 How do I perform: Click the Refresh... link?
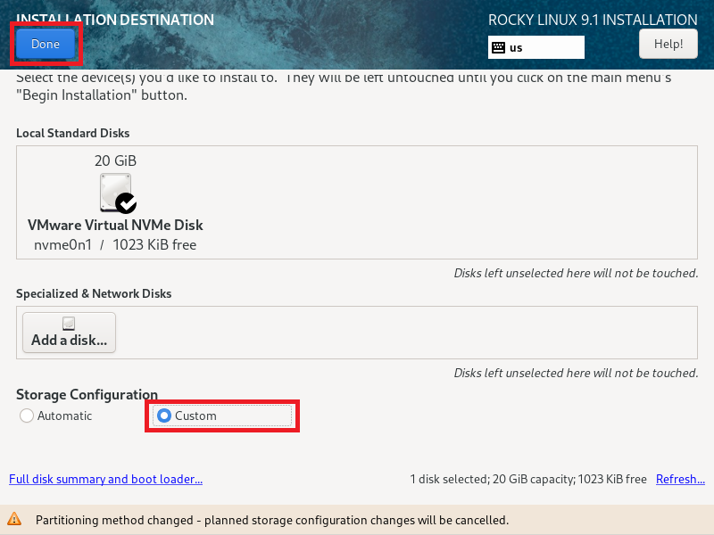pyautogui.click(x=680, y=479)
